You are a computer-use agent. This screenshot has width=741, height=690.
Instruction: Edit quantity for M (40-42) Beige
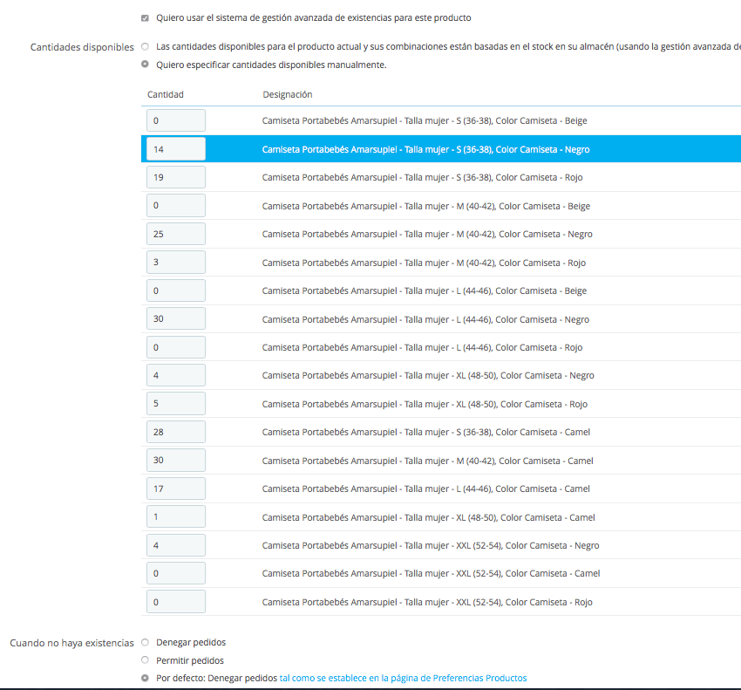(x=176, y=206)
